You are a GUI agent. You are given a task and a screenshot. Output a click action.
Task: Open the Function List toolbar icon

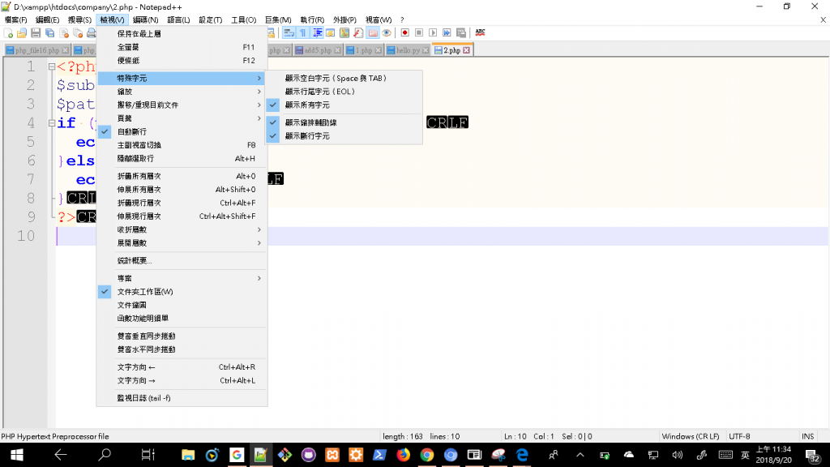click(x=358, y=32)
